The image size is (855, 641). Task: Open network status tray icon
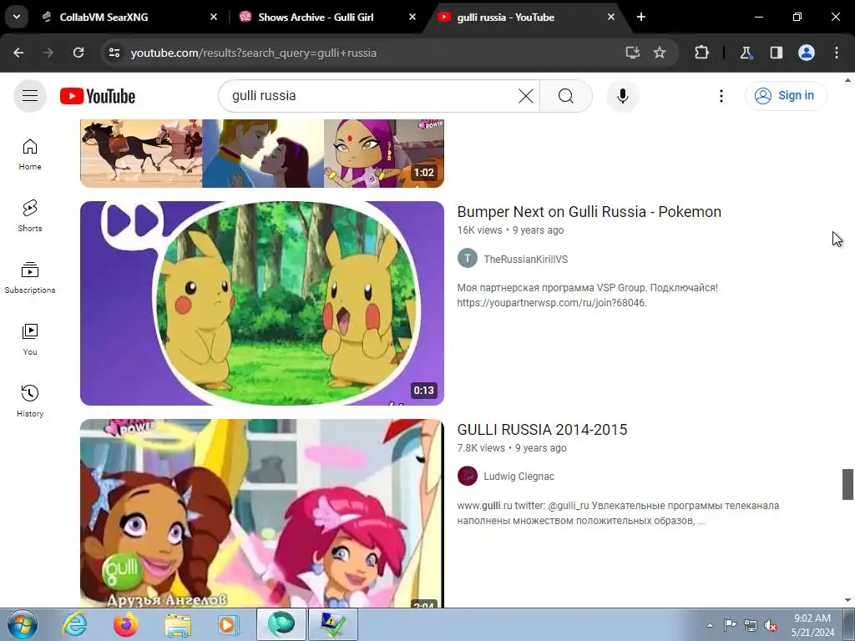tap(751, 625)
